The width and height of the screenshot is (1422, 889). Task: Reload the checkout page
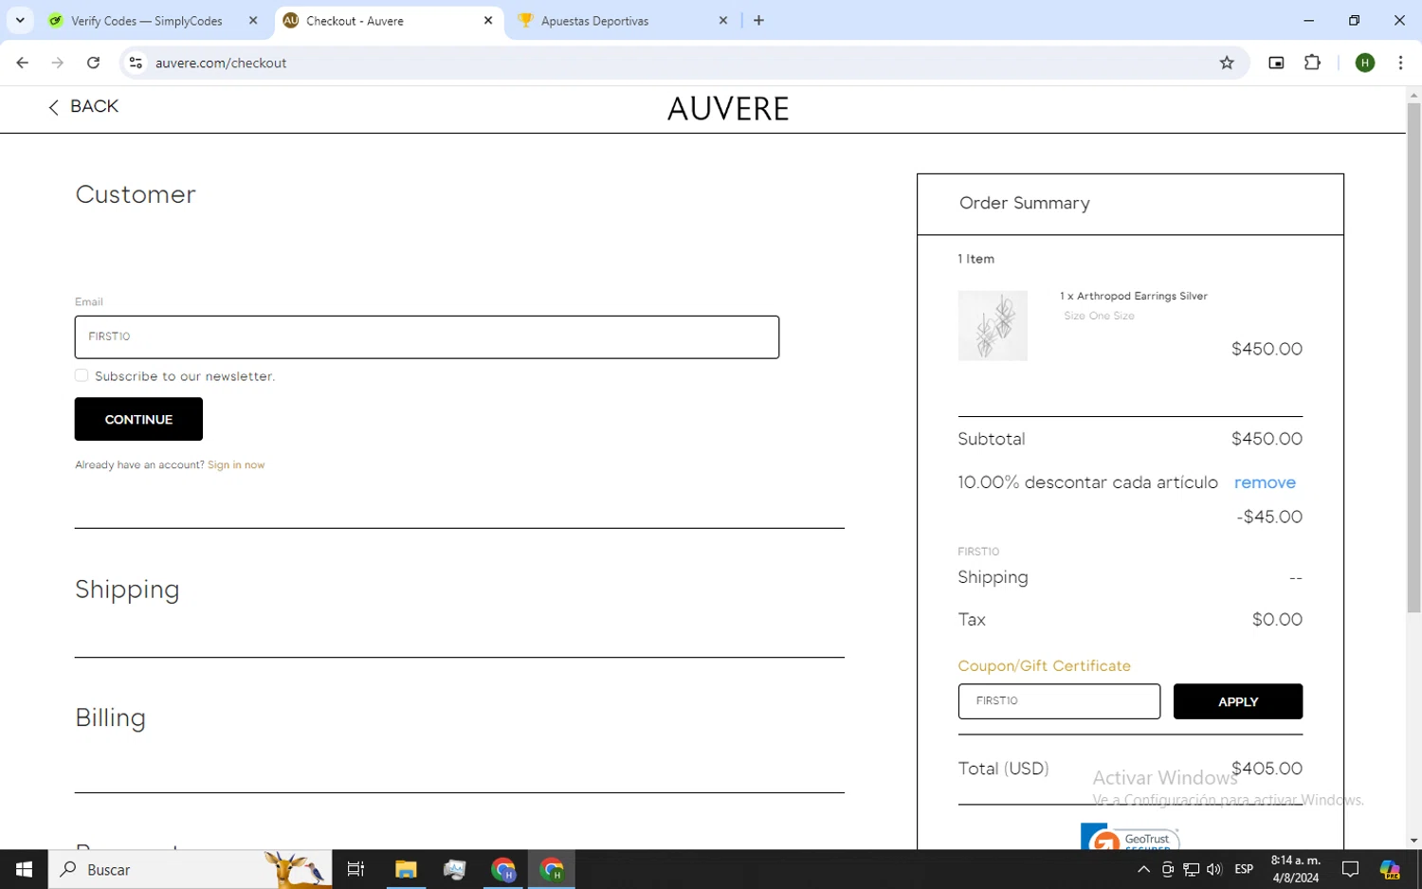coord(93,63)
